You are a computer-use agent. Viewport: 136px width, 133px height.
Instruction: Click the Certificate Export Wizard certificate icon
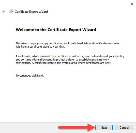[x=11, y=11]
